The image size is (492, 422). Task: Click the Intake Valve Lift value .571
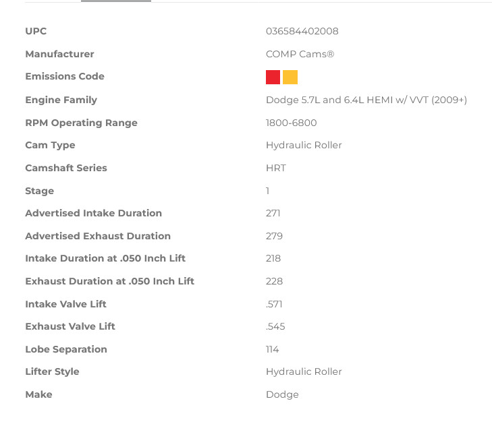274,304
